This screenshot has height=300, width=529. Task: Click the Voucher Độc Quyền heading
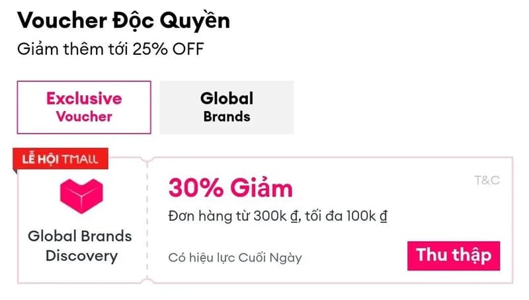pyautogui.click(x=124, y=20)
